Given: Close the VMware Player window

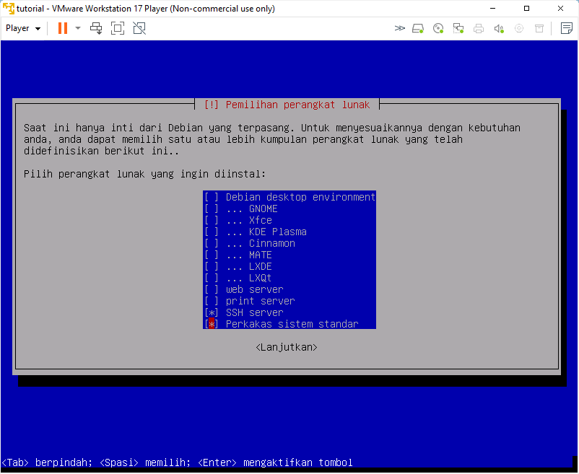Looking at the screenshot, I should 560,8.
